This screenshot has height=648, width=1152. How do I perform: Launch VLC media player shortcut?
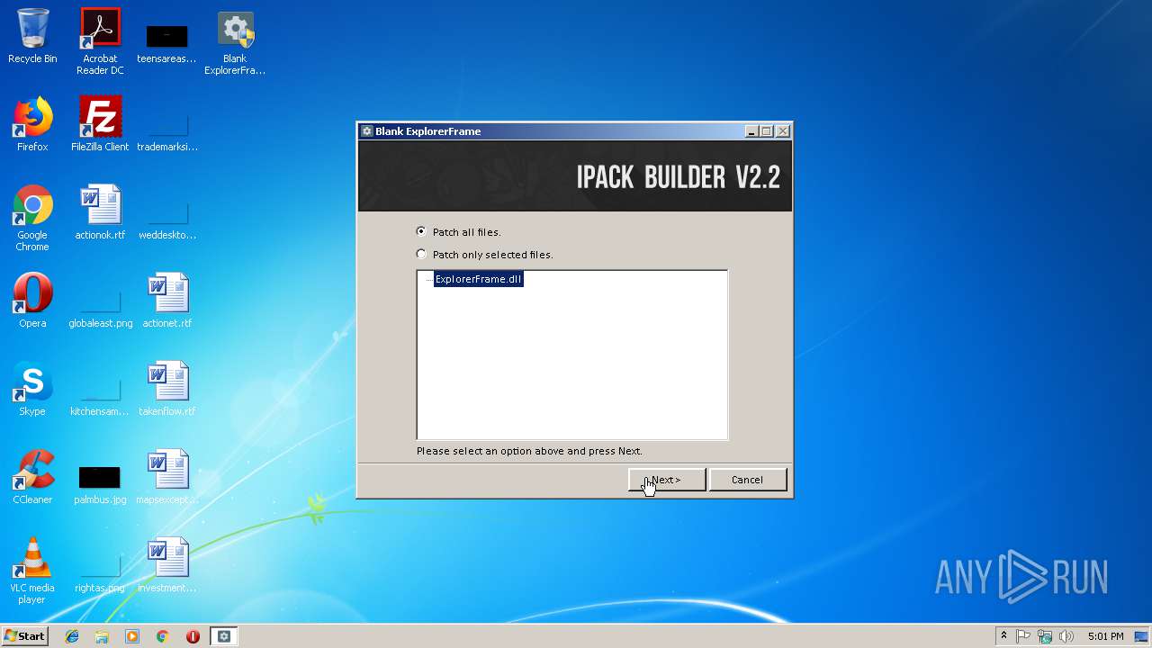pos(32,571)
